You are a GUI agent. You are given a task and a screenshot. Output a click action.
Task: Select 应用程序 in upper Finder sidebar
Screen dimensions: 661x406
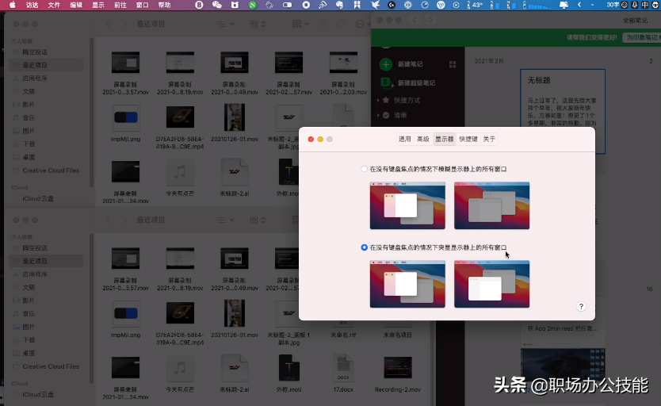(x=45, y=79)
